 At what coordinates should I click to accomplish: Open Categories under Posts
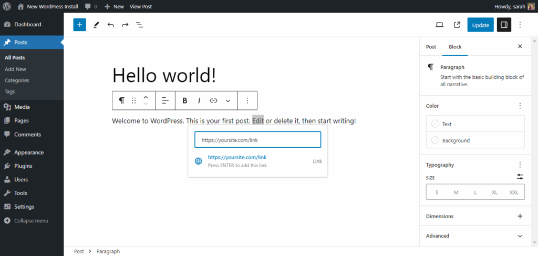pyautogui.click(x=17, y=80)
